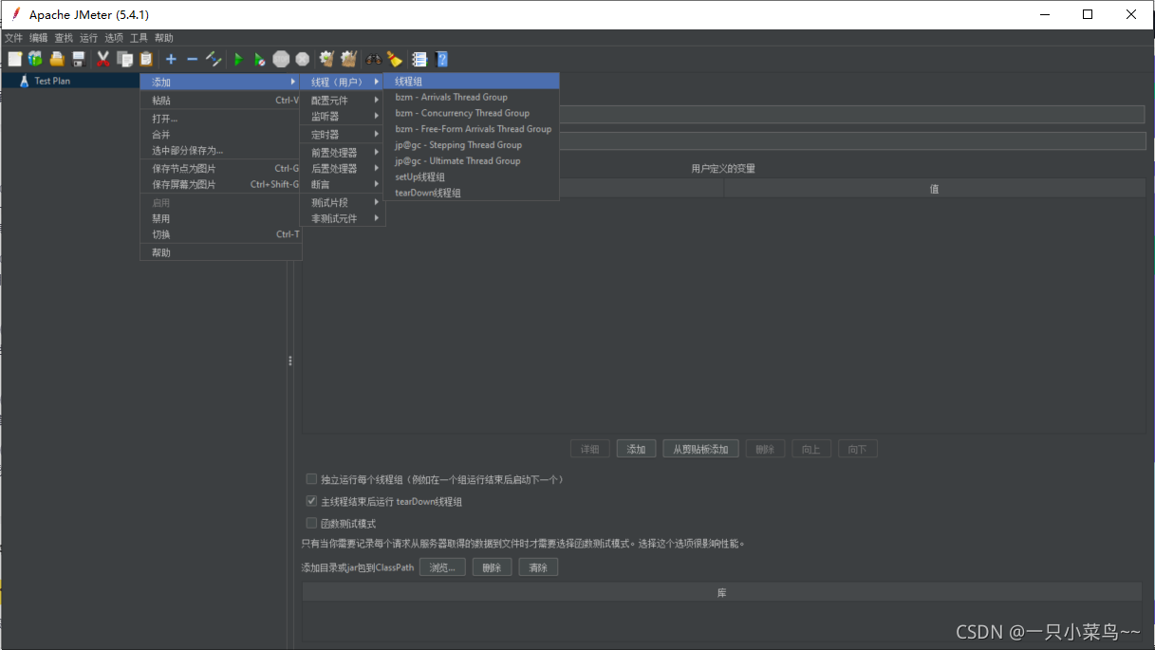This screenshot has height=650, width=1155.
Task: Click the Clear All results icon
Action: tap(348, 59)
